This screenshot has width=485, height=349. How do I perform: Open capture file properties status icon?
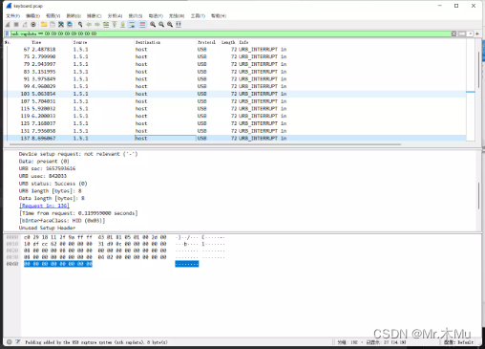coord(18,342)
